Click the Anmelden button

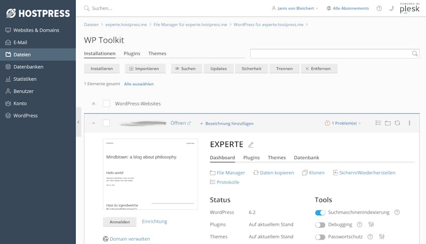(119, 222)
